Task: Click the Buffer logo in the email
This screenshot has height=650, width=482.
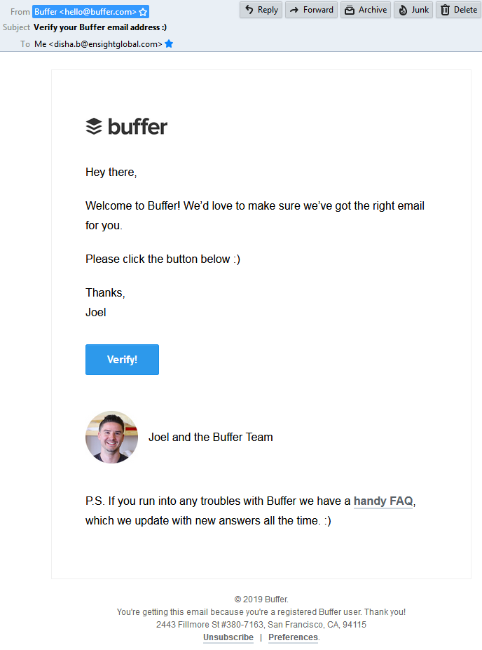Action: point(126,126)
